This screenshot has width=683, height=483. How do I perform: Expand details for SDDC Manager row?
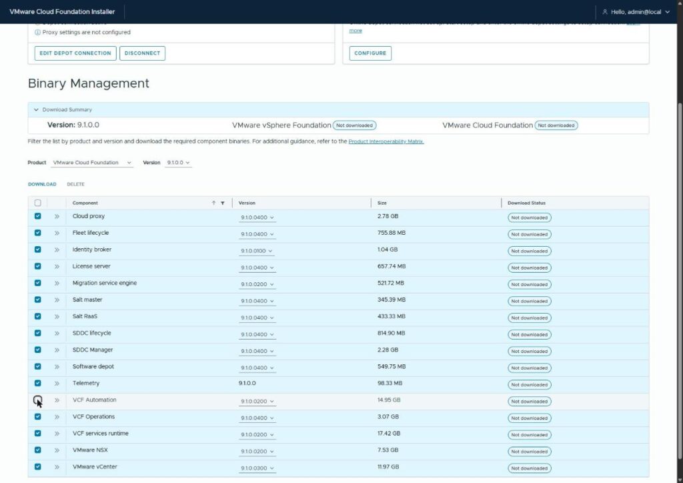57,350
